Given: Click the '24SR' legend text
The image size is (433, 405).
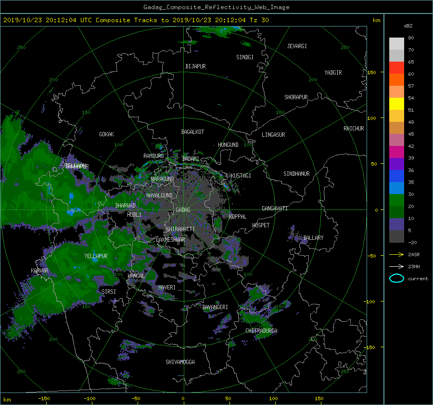Looking at the screenshot, I should pos(414,255).
